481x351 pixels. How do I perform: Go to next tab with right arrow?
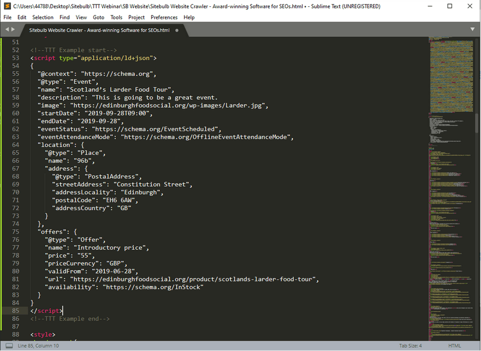pos(13,29)
